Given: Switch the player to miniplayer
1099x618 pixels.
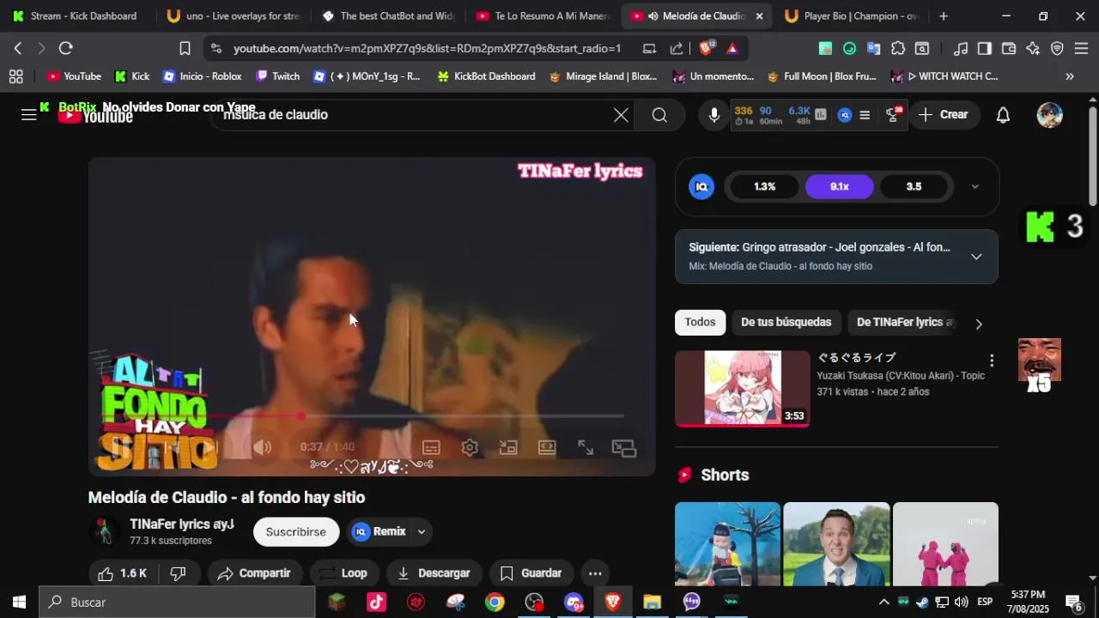Looking at the screenshot, I should point(508,447).
